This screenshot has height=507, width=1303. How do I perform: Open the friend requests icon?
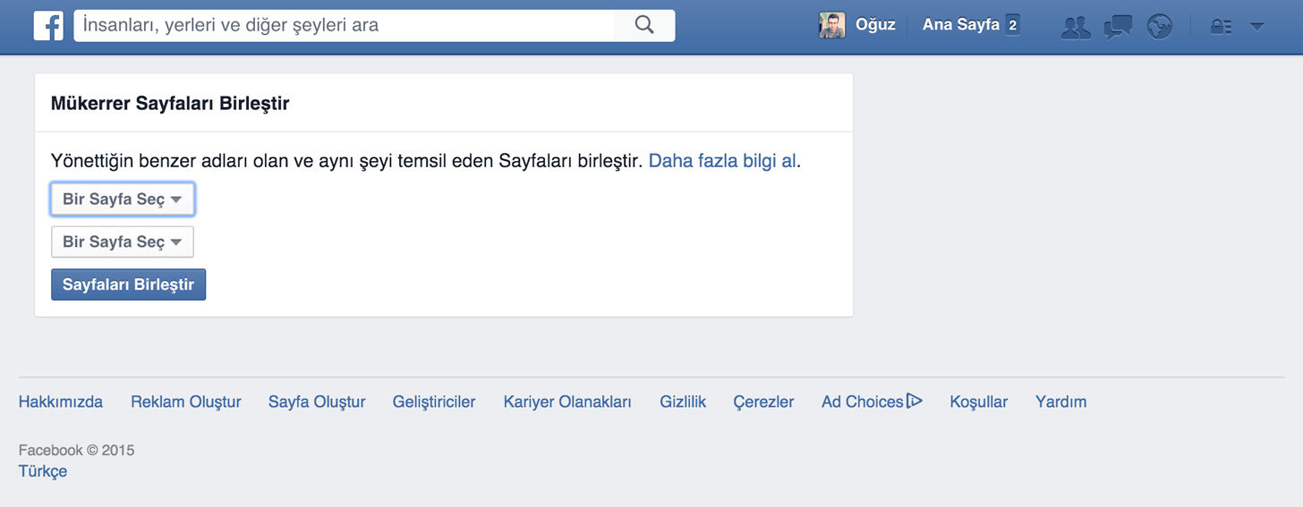(x=1076, y=26)
